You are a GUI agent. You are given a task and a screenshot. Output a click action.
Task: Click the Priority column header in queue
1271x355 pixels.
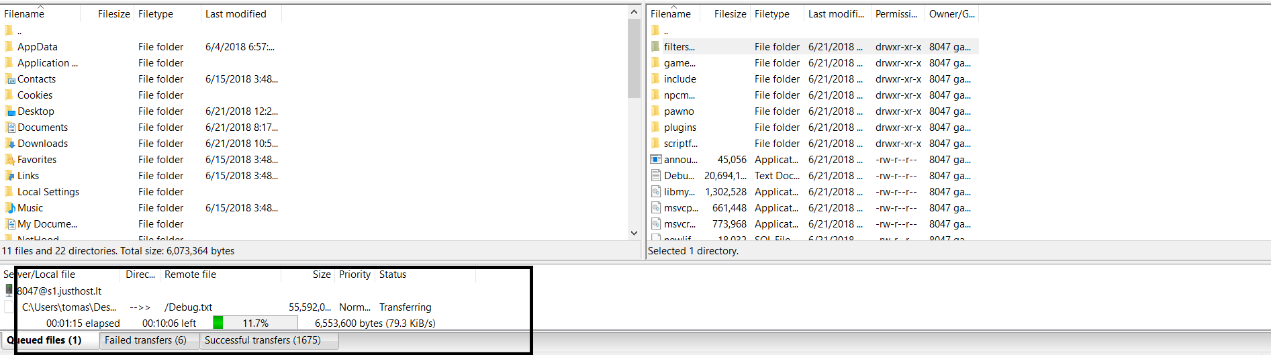355,274
